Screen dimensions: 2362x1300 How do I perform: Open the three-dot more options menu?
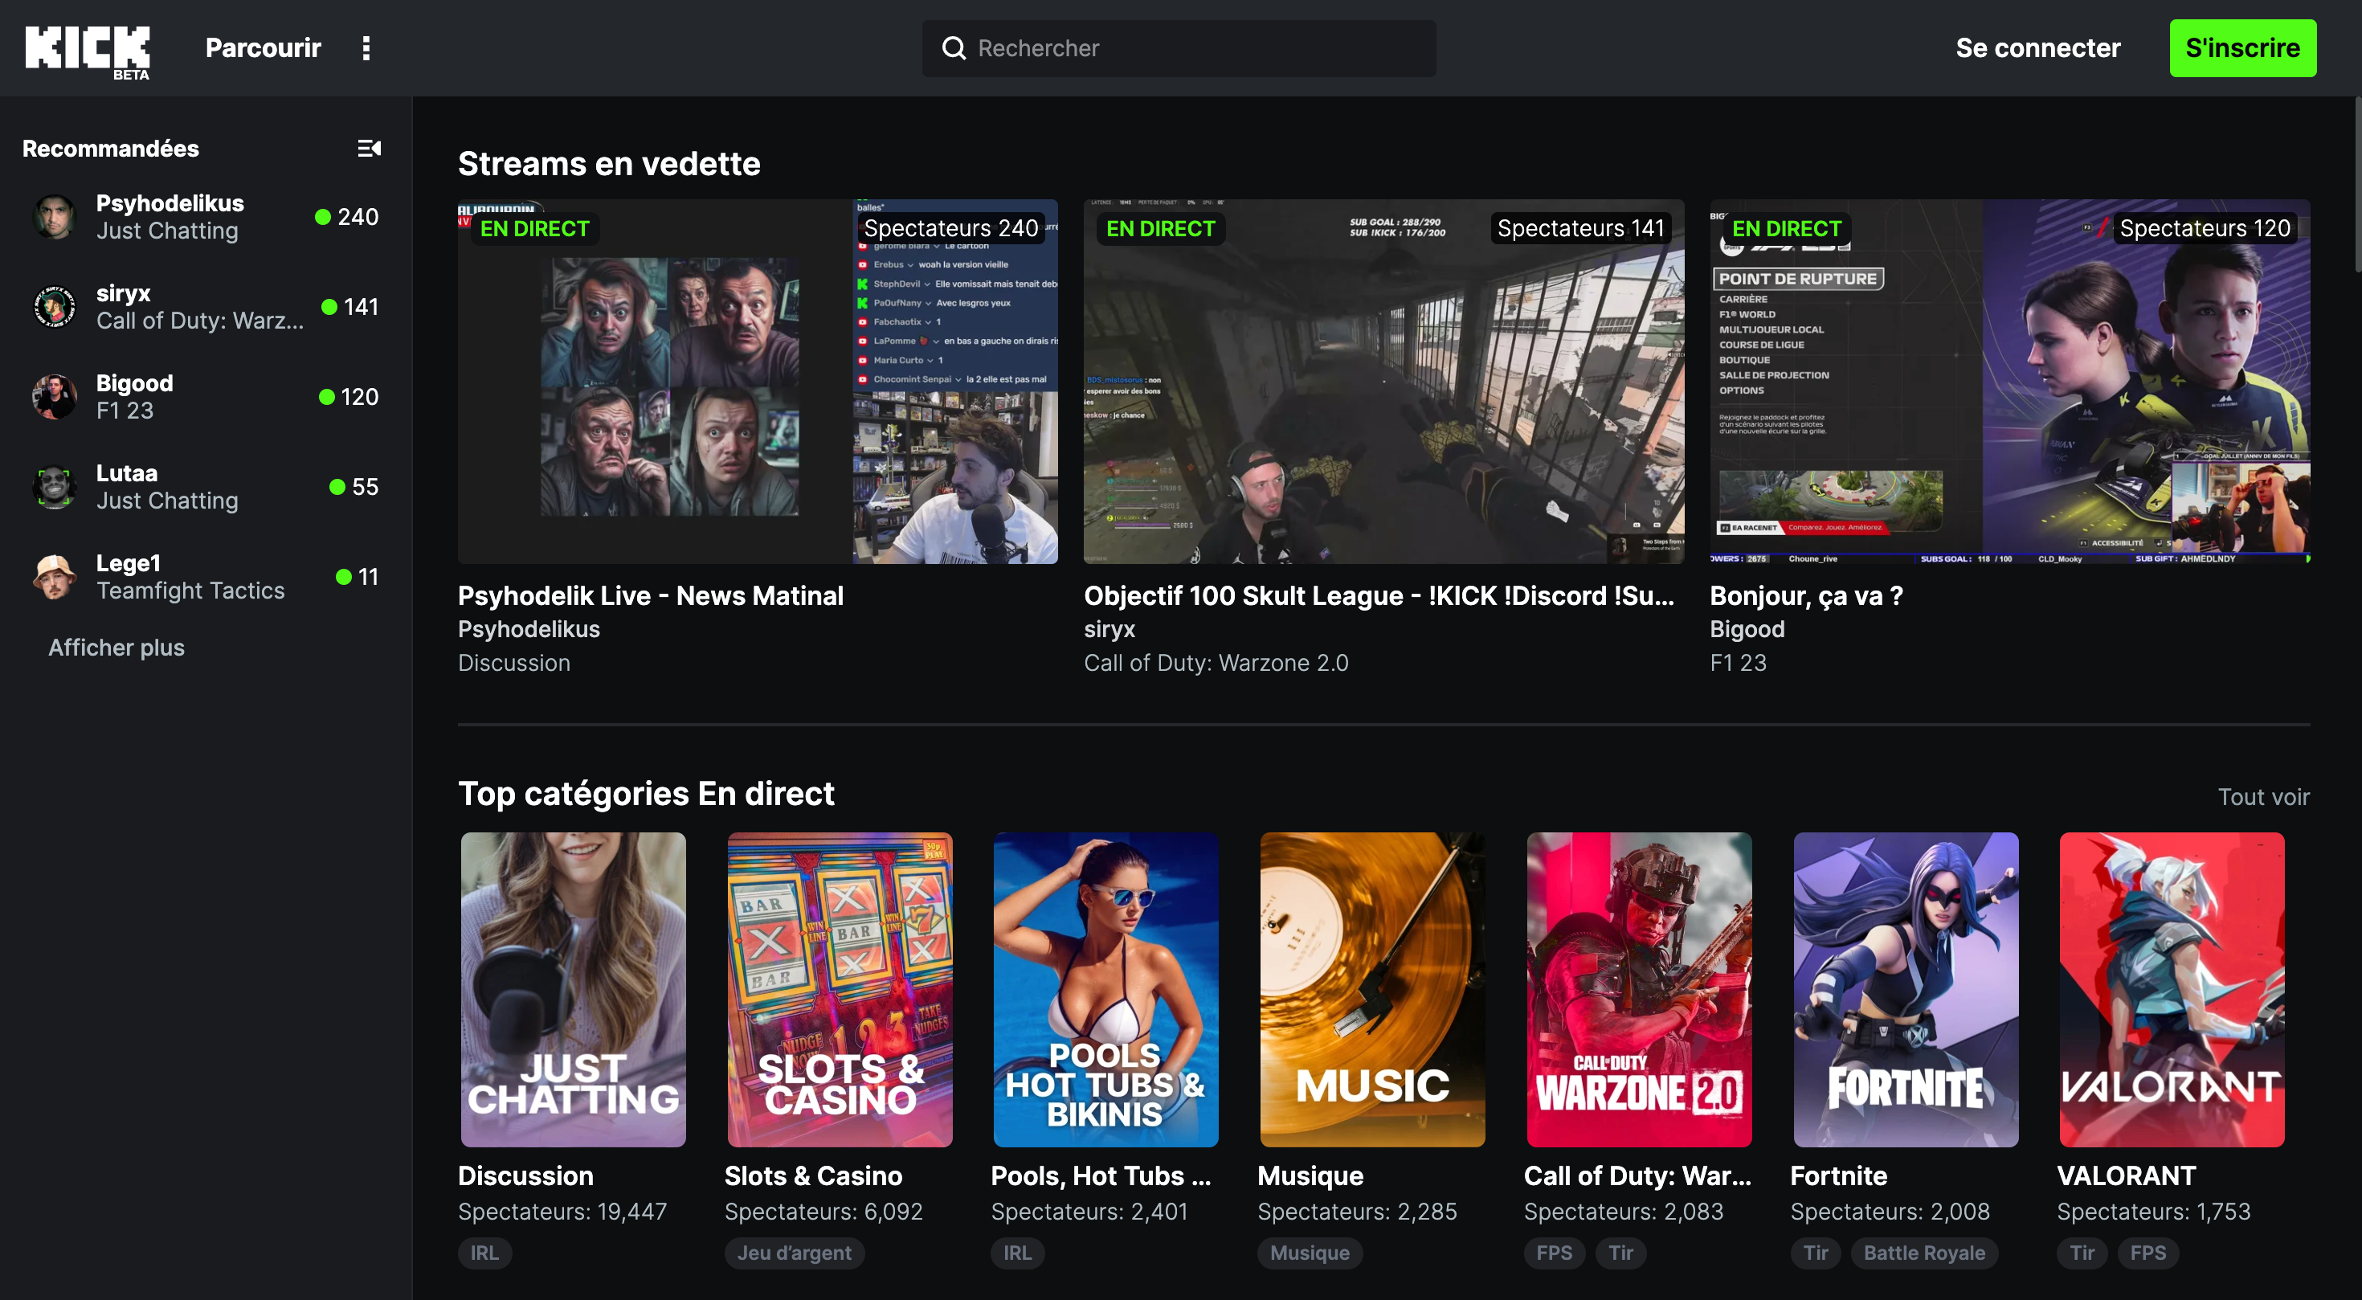(366, 47)
